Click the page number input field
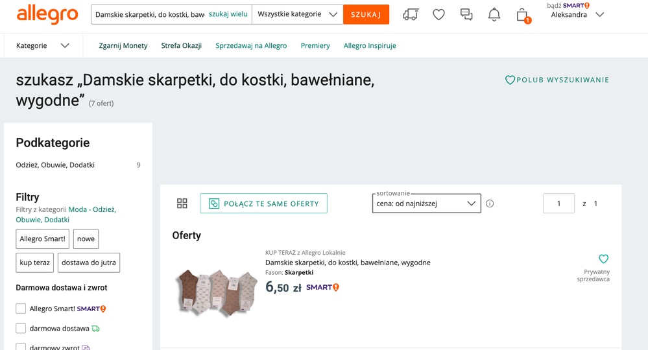648x350 pixels. [558, 204]
